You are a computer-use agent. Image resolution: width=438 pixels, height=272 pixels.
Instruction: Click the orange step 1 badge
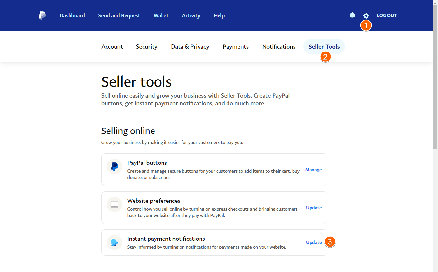click(x=366, y=25)
